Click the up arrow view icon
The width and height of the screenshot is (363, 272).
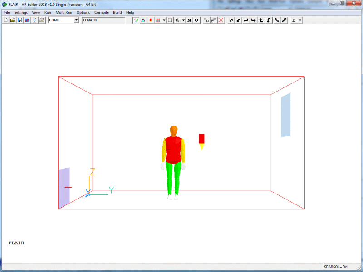[x=261, y=20]
